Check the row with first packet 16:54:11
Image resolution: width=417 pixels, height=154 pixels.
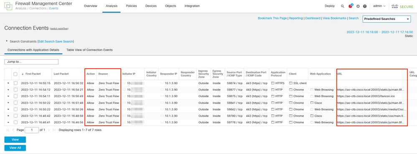pos(15,96)
